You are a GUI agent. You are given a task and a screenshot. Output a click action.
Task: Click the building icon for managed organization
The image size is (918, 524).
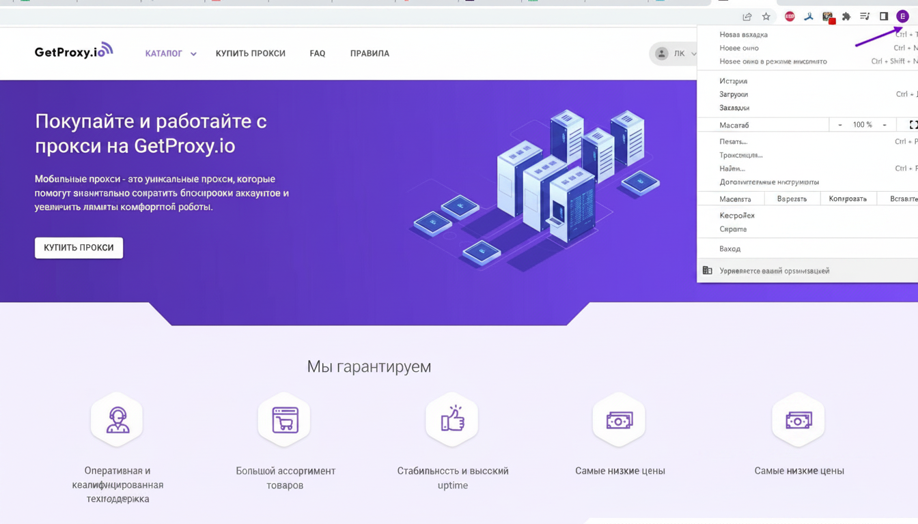coord(708,271)
